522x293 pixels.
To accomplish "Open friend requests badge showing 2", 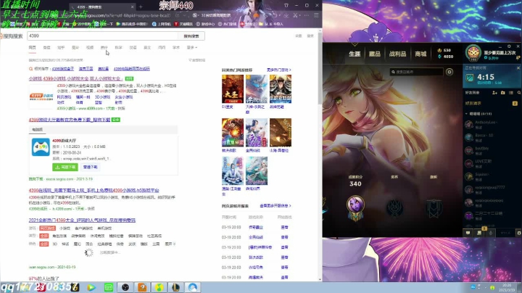I will (515, 104).
